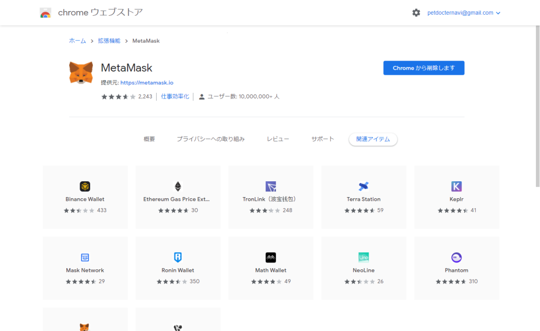Click the Ronin Wallet star rating

[172, 281]
